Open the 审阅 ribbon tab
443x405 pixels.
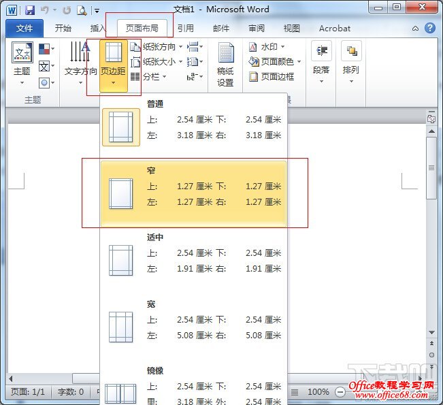[257, 29]
